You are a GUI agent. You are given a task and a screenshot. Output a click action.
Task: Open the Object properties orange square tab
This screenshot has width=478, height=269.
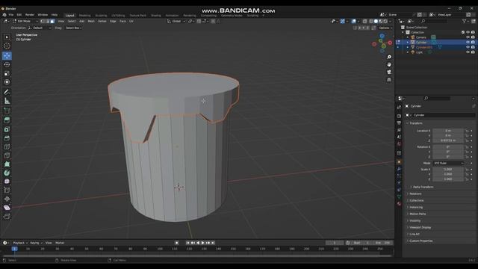399,161
